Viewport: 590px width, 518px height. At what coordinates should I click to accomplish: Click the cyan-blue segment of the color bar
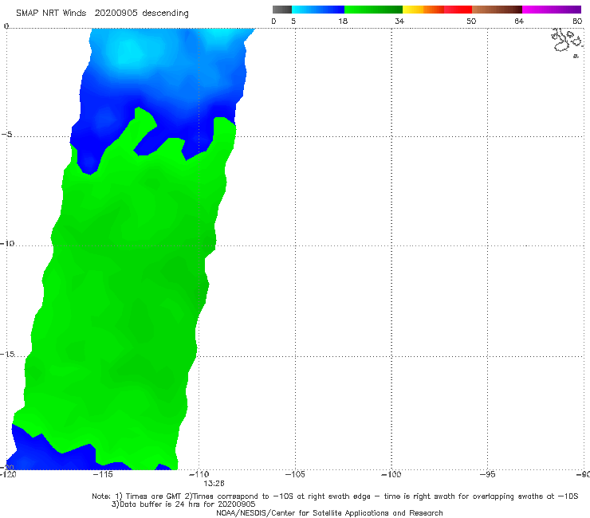tap(318, 10)
